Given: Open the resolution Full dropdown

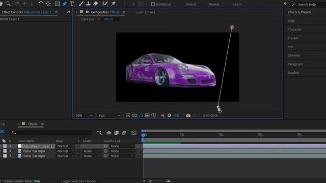Looking at the screenshot, I should pos(110,115).
